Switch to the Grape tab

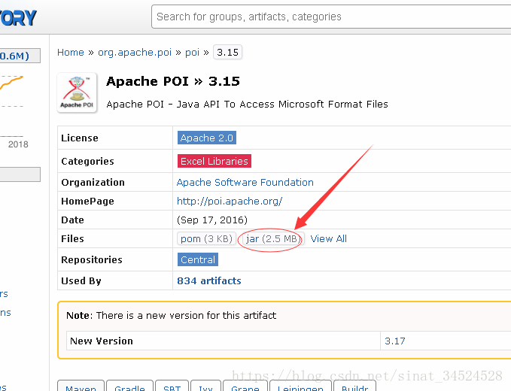click(245, 386)
